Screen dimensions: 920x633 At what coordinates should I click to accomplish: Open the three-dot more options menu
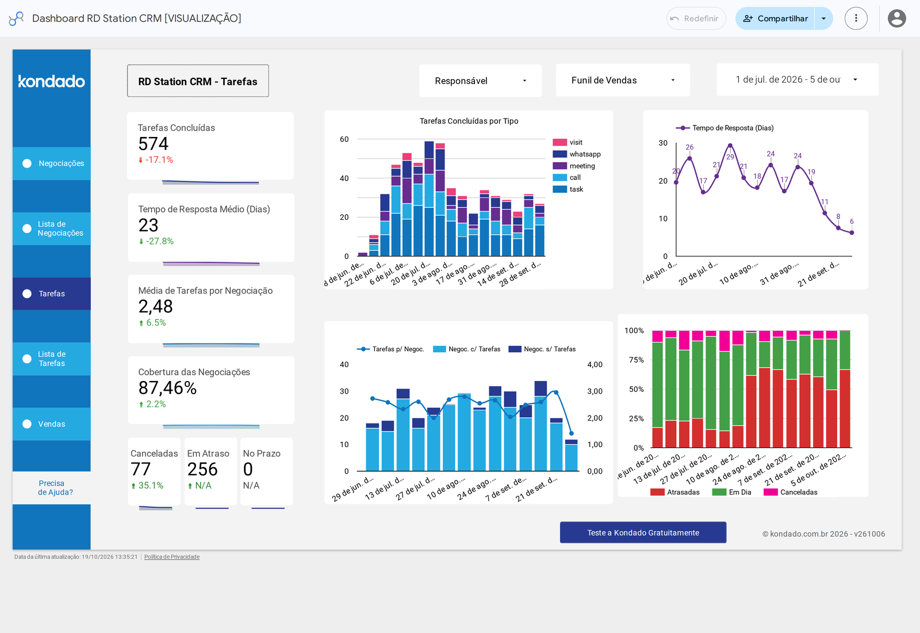[856, 18]
